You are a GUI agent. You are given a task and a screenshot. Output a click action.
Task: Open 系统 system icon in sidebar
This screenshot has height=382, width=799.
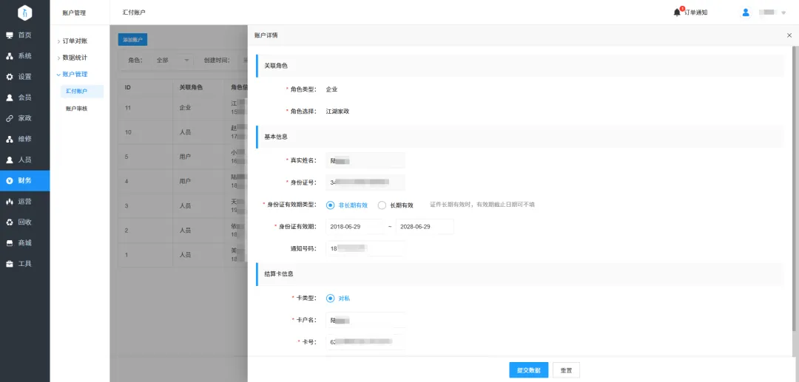10,56
